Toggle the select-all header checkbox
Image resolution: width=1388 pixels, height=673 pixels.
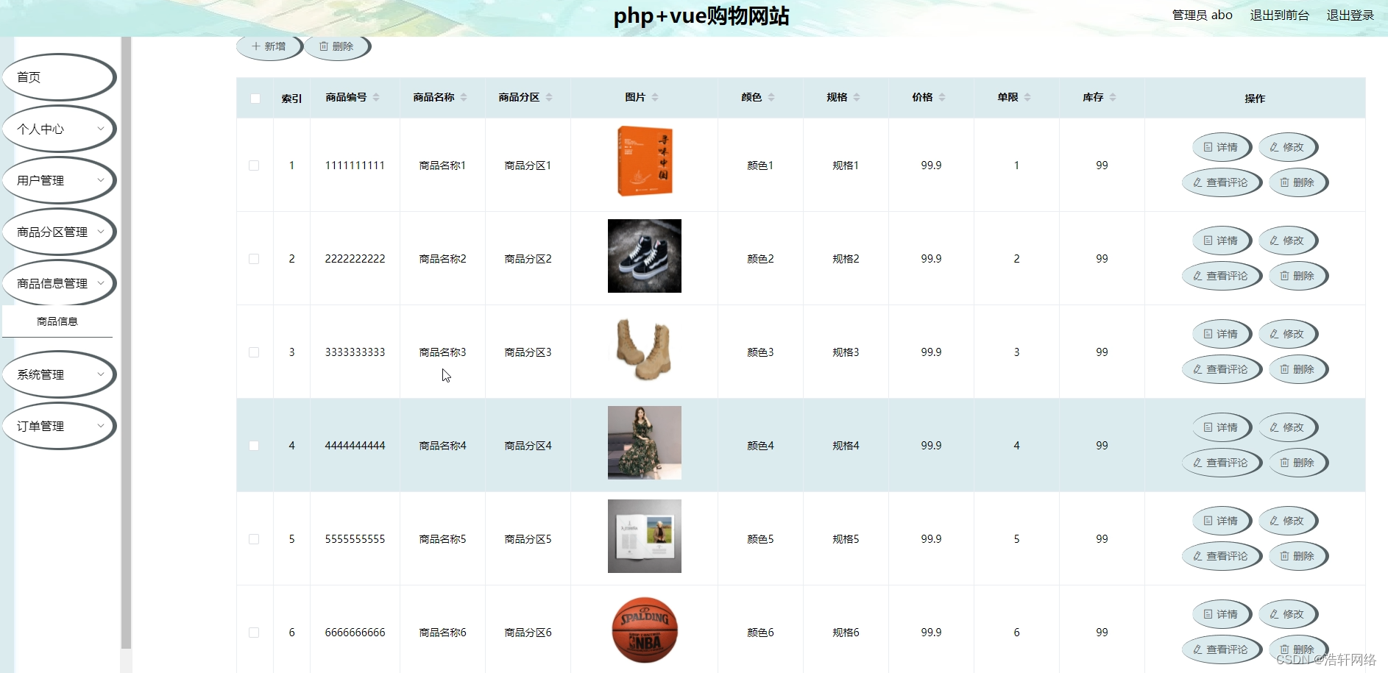pyautogui.click(x=255, y=99)
